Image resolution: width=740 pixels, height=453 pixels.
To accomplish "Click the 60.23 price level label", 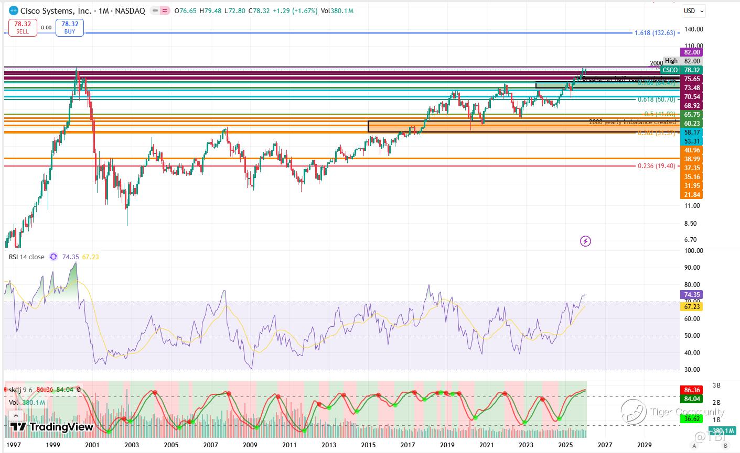I will coord(690,124).
